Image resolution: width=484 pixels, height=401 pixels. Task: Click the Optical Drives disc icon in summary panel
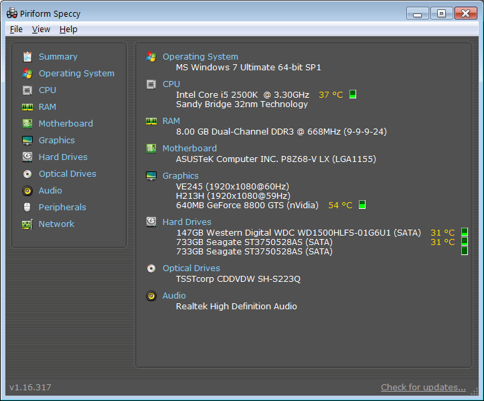pyautogui.click(x=151, y=268)
